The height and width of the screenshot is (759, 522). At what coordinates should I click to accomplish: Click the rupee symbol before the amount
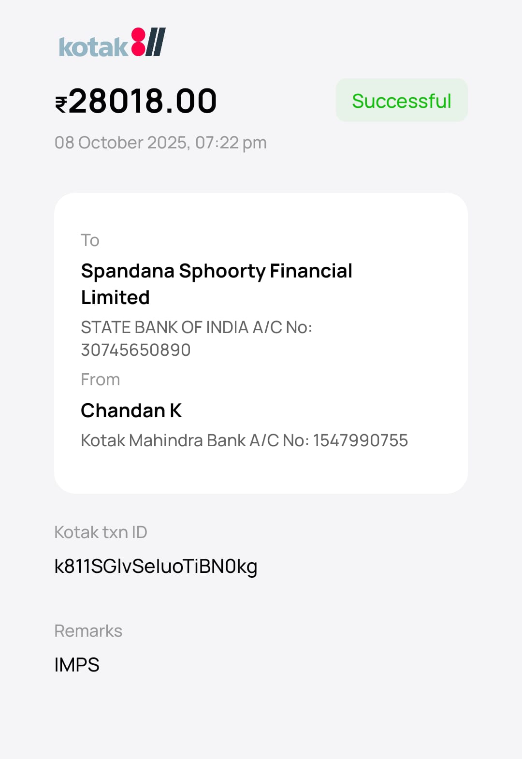coord(61,104)
